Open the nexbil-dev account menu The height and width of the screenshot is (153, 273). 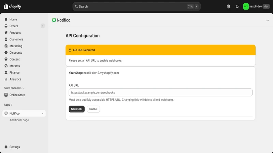pos(257,6)
